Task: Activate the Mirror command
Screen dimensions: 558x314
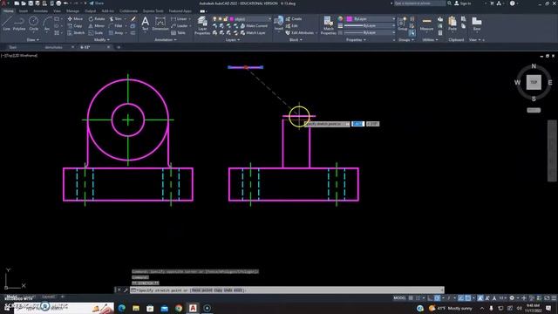Action: click(97, 25)
